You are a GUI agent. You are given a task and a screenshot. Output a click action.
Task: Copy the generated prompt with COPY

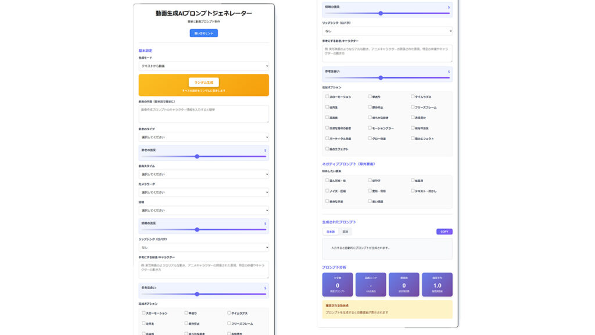[444, 231]
